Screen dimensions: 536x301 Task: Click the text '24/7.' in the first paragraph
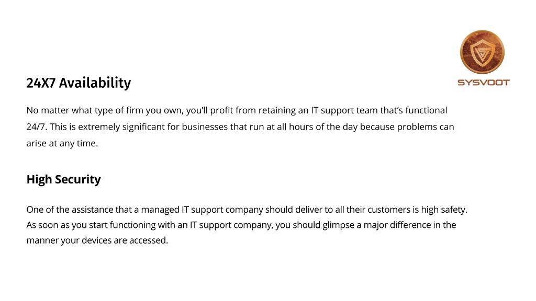coord(37,127)
